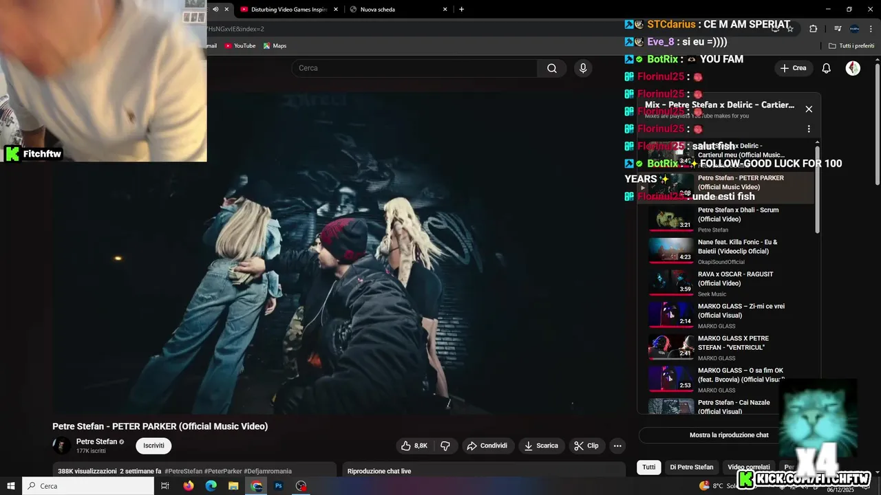881x495 pixels.
Task: Click Mostra la riproduzione chat
Action: click(x=729, y=435)
